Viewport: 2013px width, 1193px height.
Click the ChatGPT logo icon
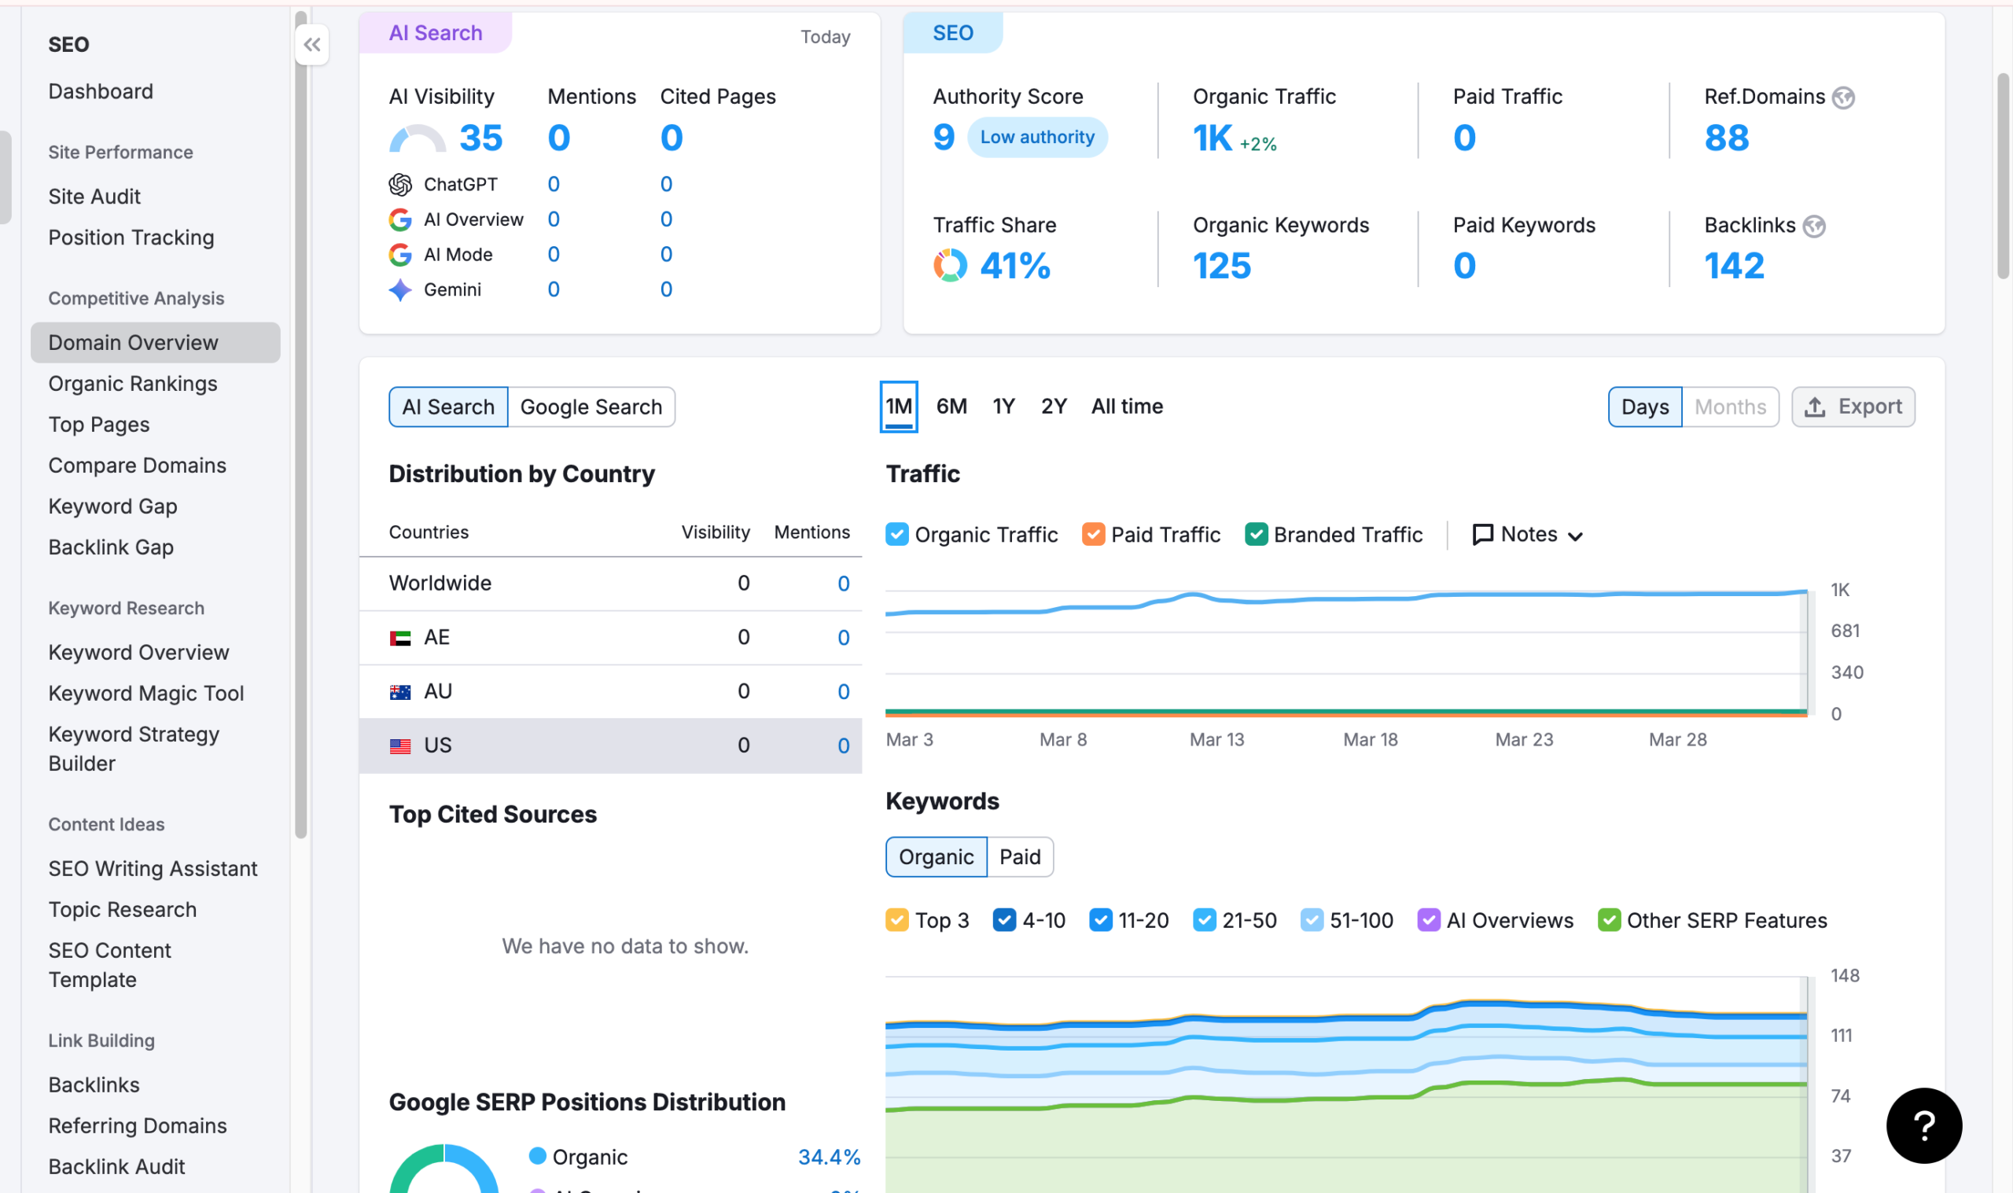point(400,185)
